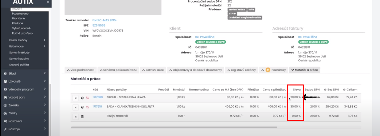Click info icon beside Celkem header

click(x=344, y=89)
